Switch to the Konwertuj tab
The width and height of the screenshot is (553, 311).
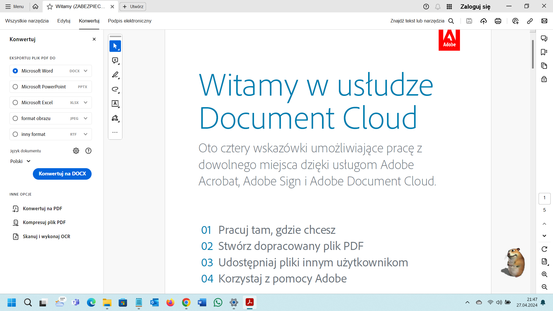click(x=89, y=21)
